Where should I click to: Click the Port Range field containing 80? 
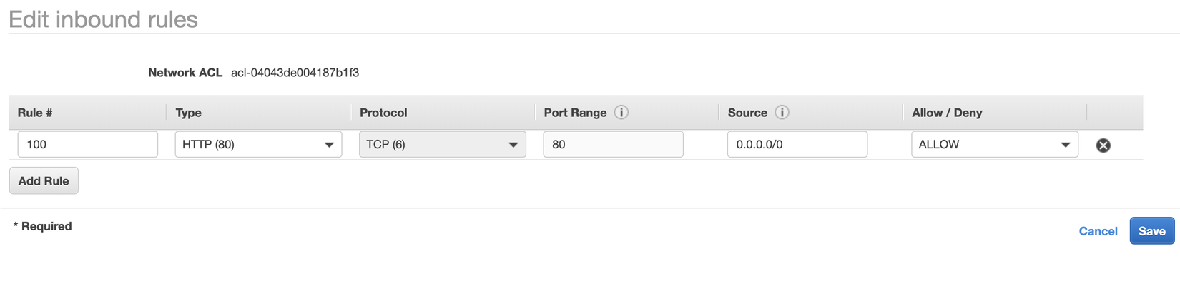click(x=613, y=144)
